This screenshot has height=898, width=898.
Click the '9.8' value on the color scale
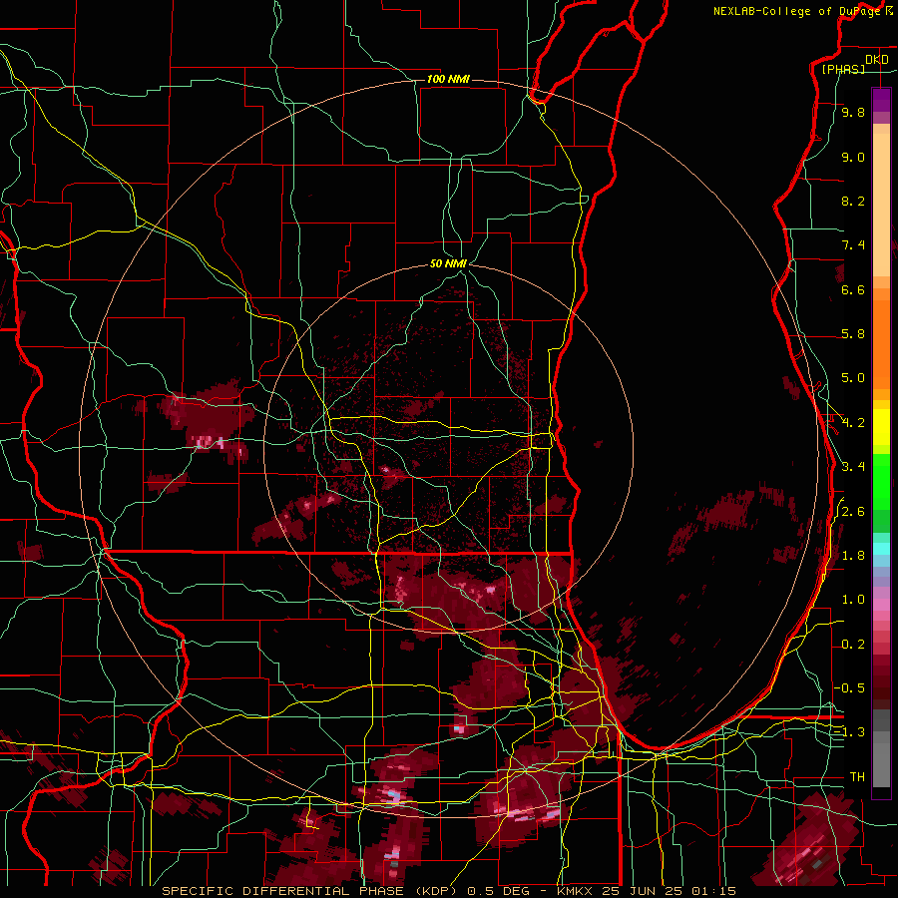coord(853,112)
